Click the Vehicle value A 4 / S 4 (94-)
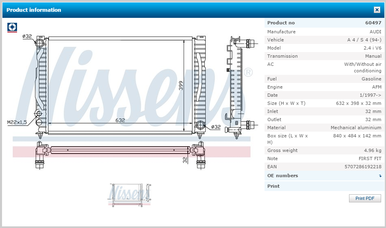This screenshot has height=228, width=386. tap(364, 40)
